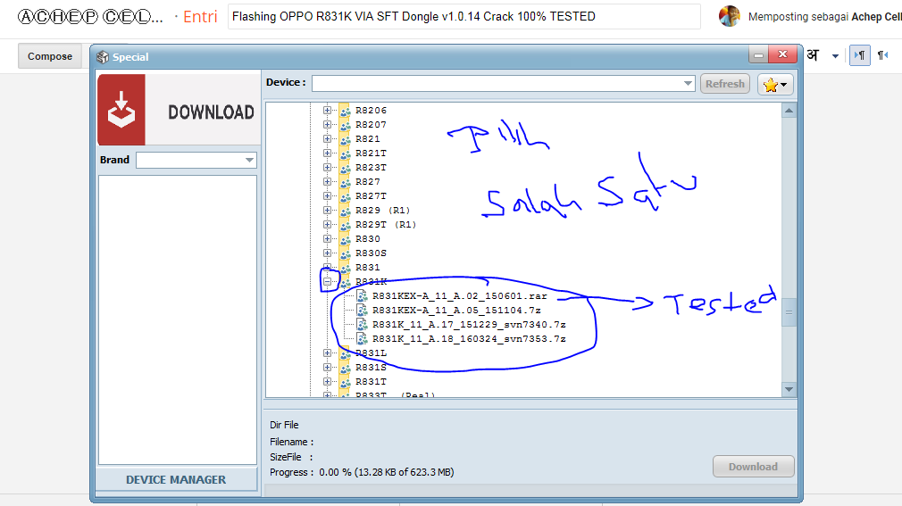
Task: Click the folder icon beside R821
Action: (345, 139)
